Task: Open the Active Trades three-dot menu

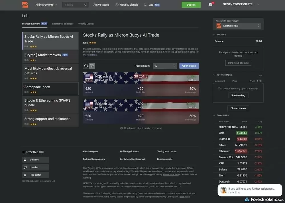Action: [260, 75]
